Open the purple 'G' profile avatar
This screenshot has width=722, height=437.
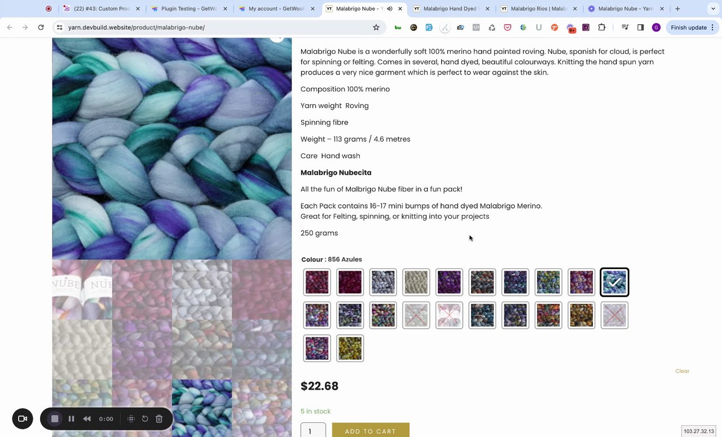(656, 27)
